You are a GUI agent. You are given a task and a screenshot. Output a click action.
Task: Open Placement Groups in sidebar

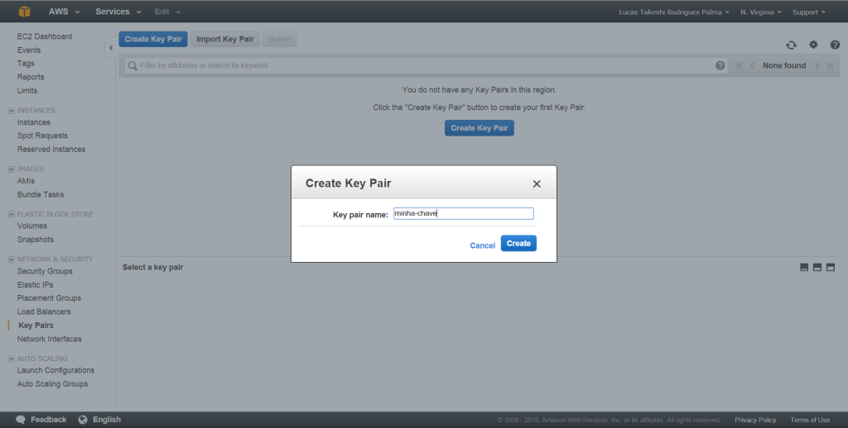(49, 298)
